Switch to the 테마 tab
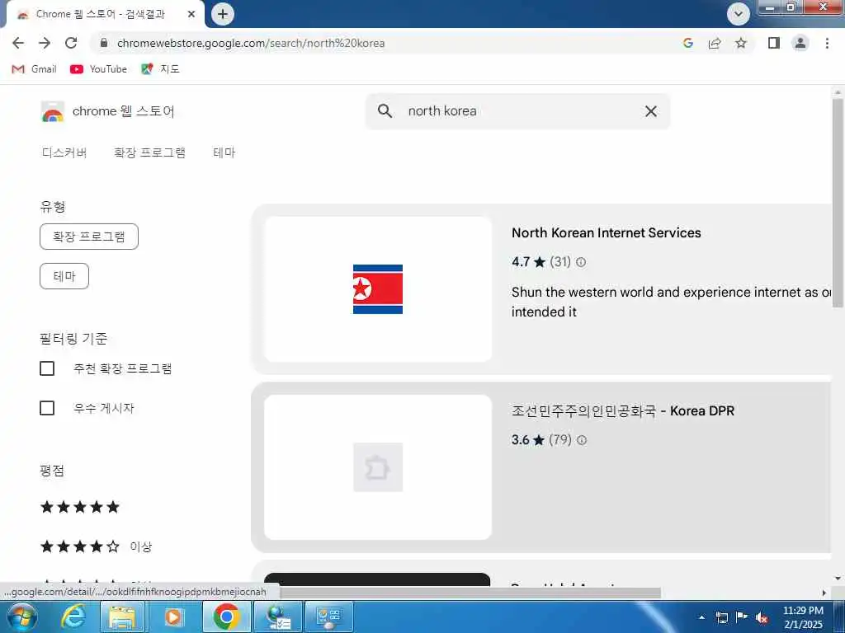 click(x=224, y=152)
